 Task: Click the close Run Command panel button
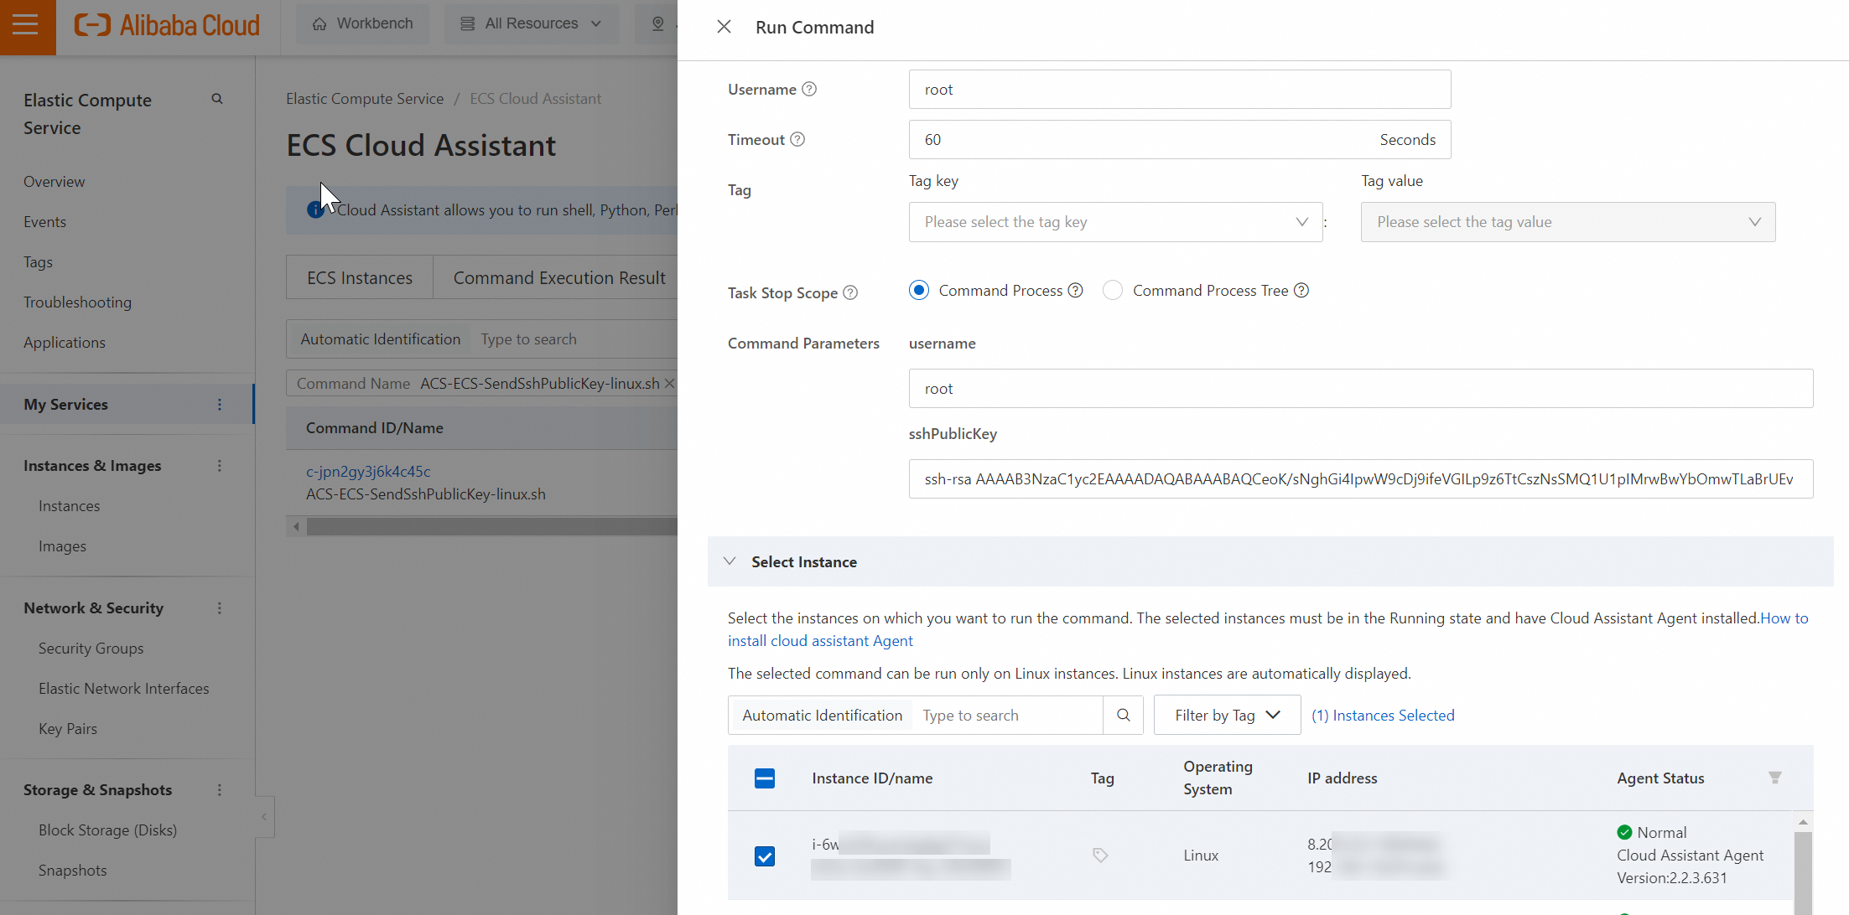(x=724, y=27)
